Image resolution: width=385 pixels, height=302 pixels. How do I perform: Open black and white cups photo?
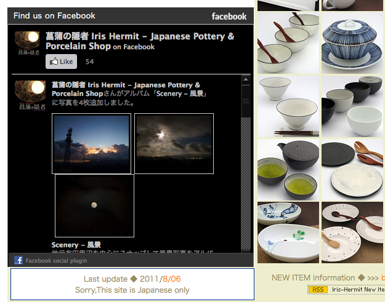click(352, 106)
